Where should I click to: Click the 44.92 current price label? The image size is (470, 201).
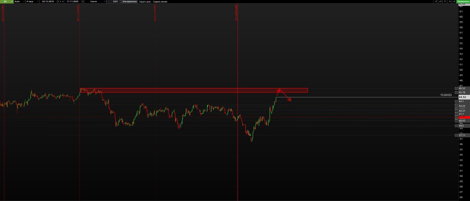464,97
